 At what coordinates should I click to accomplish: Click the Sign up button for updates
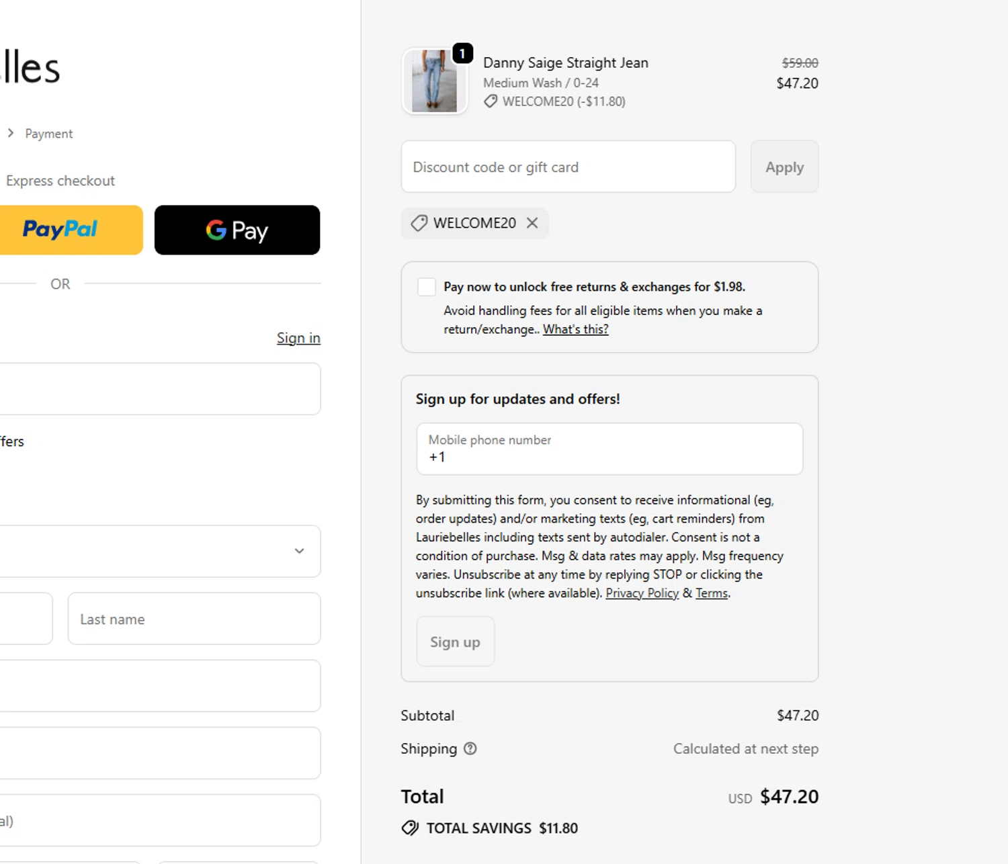tap(455, 642)
